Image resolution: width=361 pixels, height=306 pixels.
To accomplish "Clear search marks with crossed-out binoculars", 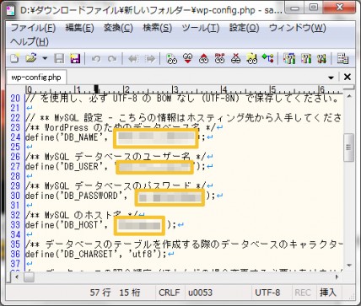I will [x=236, y=58].
